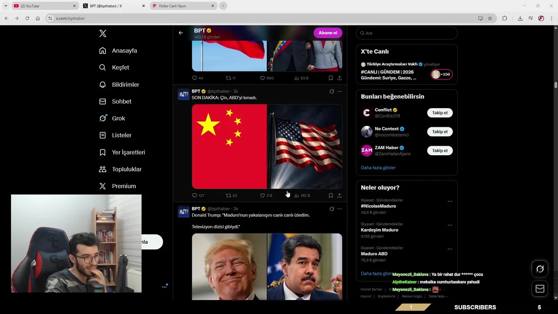Open Grok in sidebar
This screenshot has height=314, width=558.
pos(112,118)
